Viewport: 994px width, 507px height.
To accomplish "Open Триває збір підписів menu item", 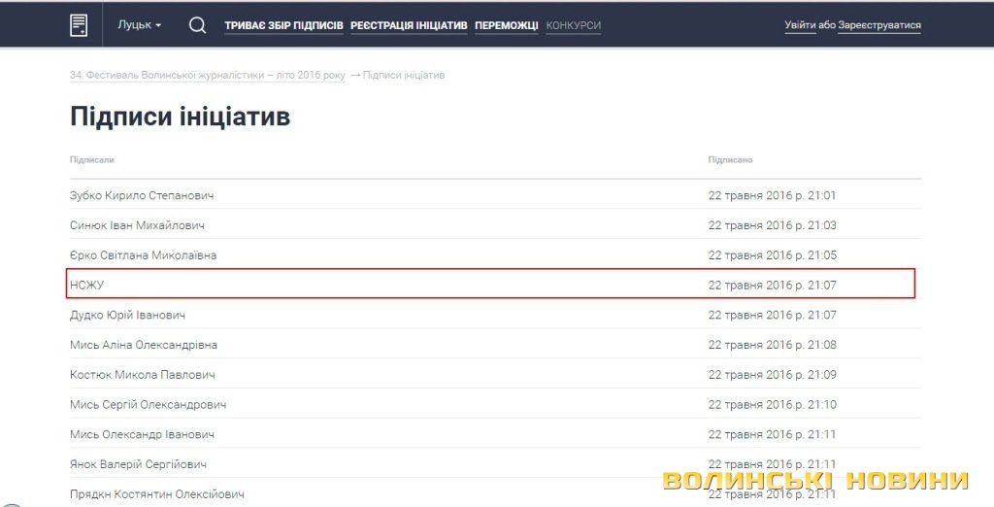I will click(283, 26).
